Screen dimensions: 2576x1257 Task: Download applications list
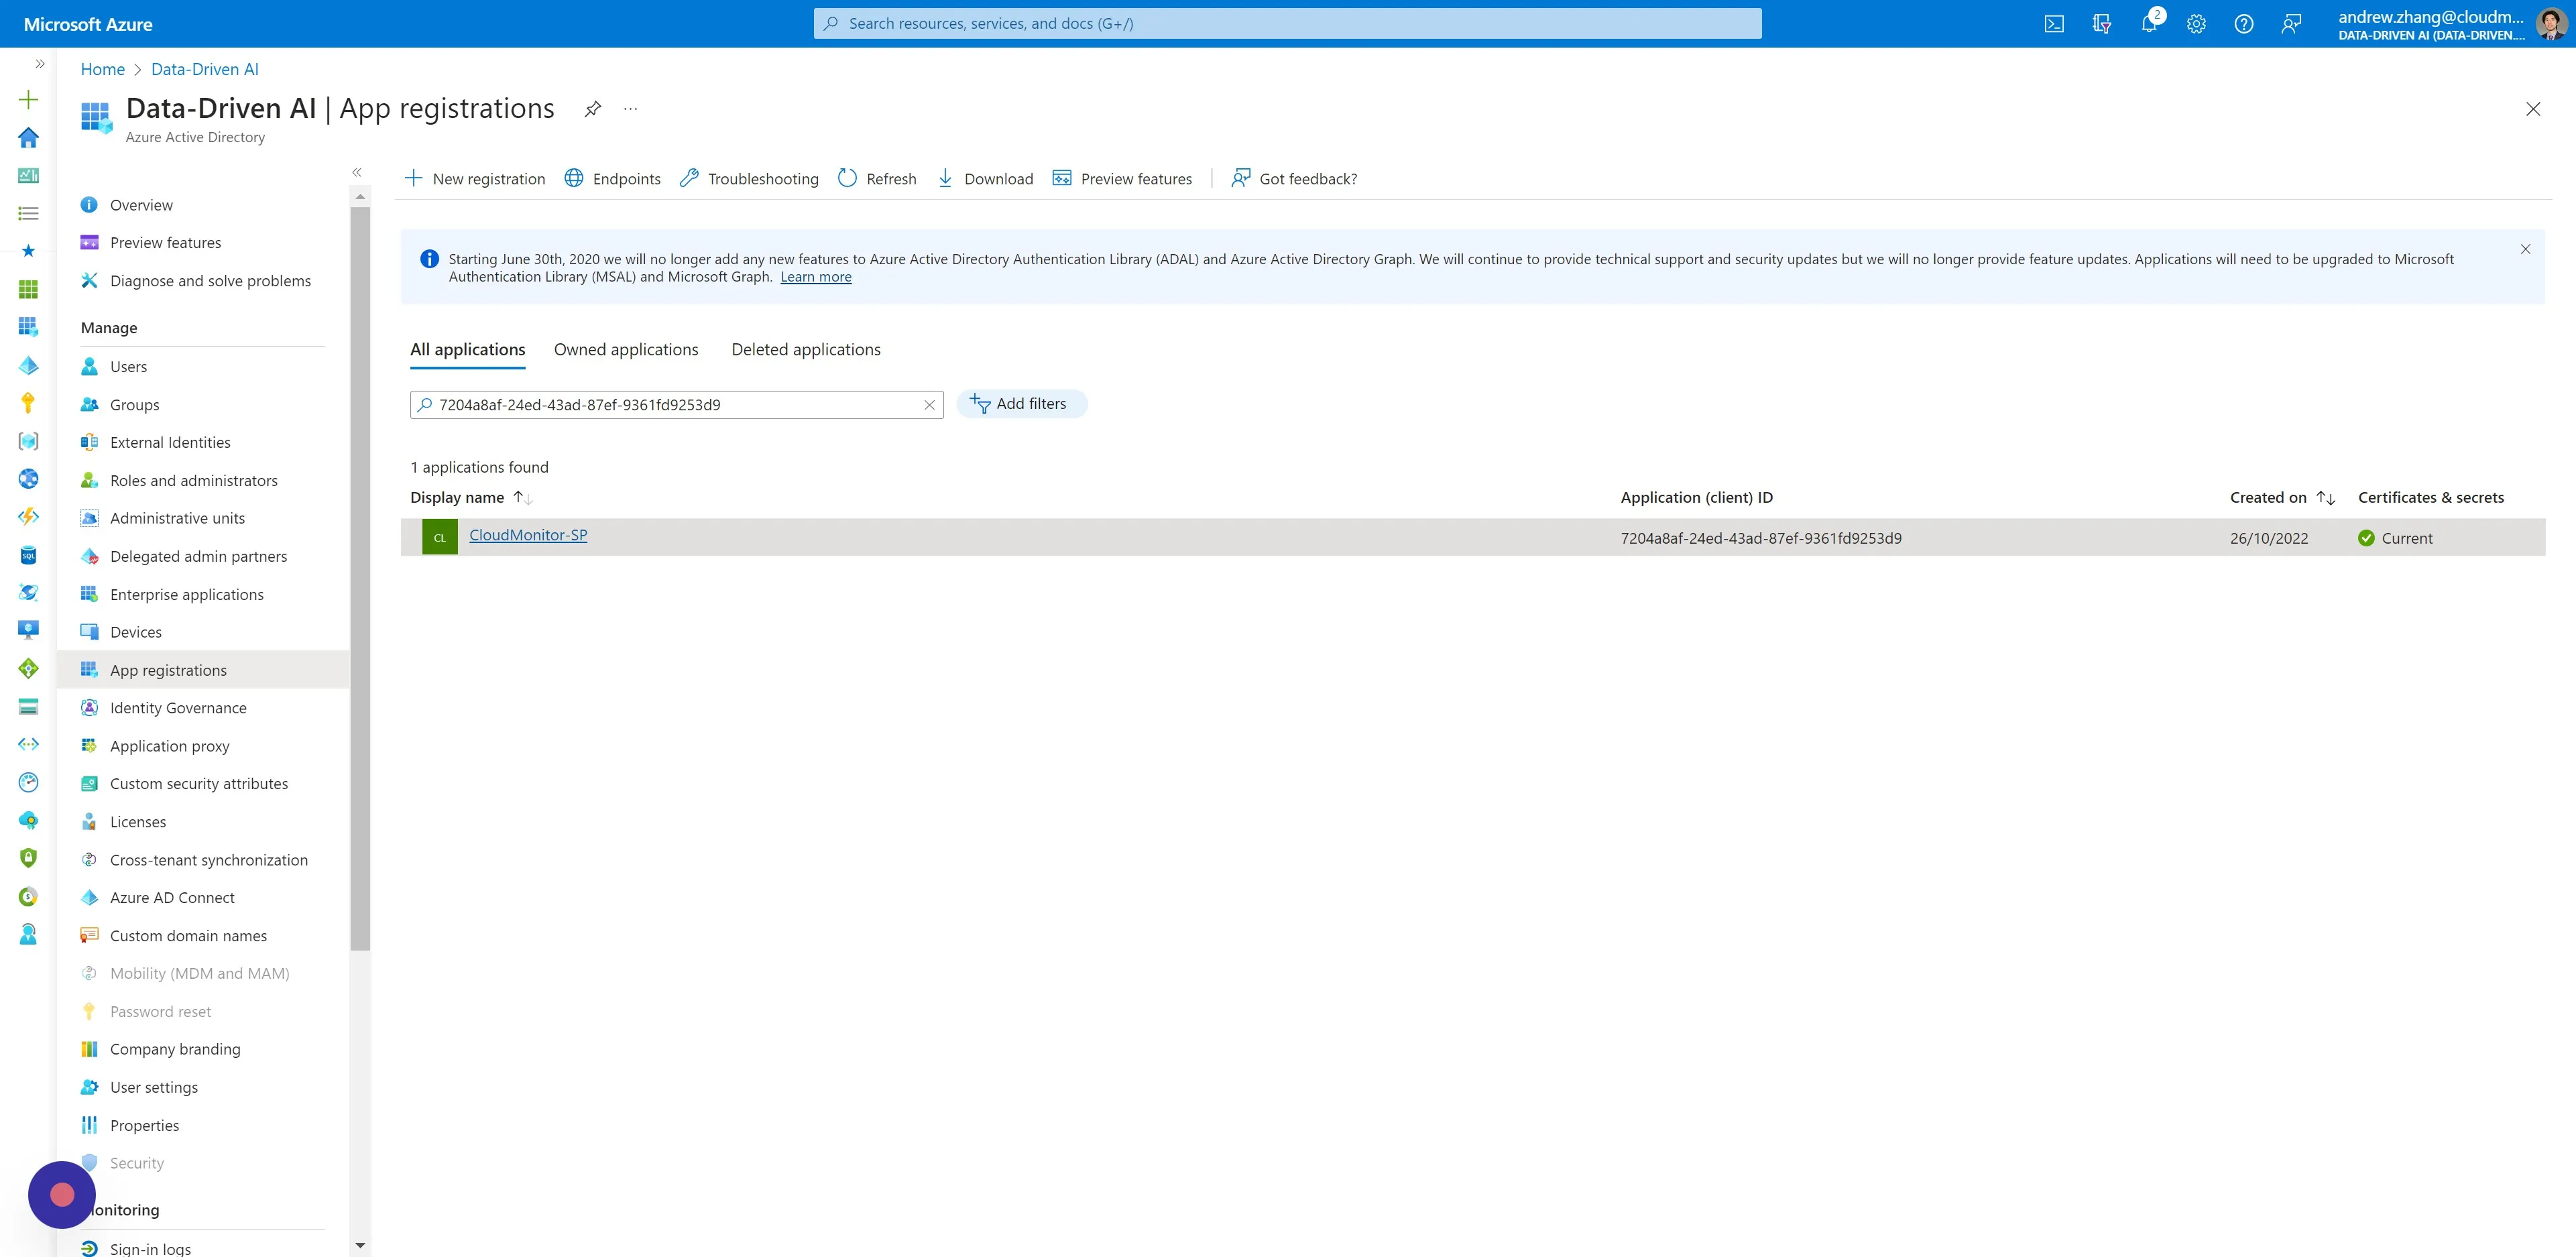985,179
